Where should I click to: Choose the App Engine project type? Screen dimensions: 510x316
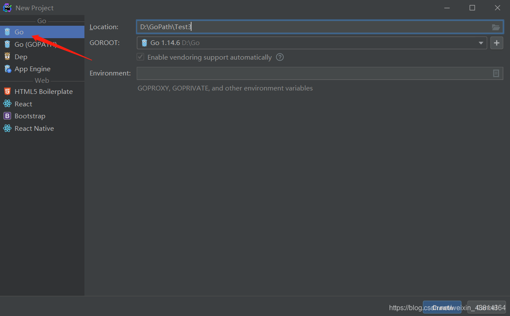point(42,69)
